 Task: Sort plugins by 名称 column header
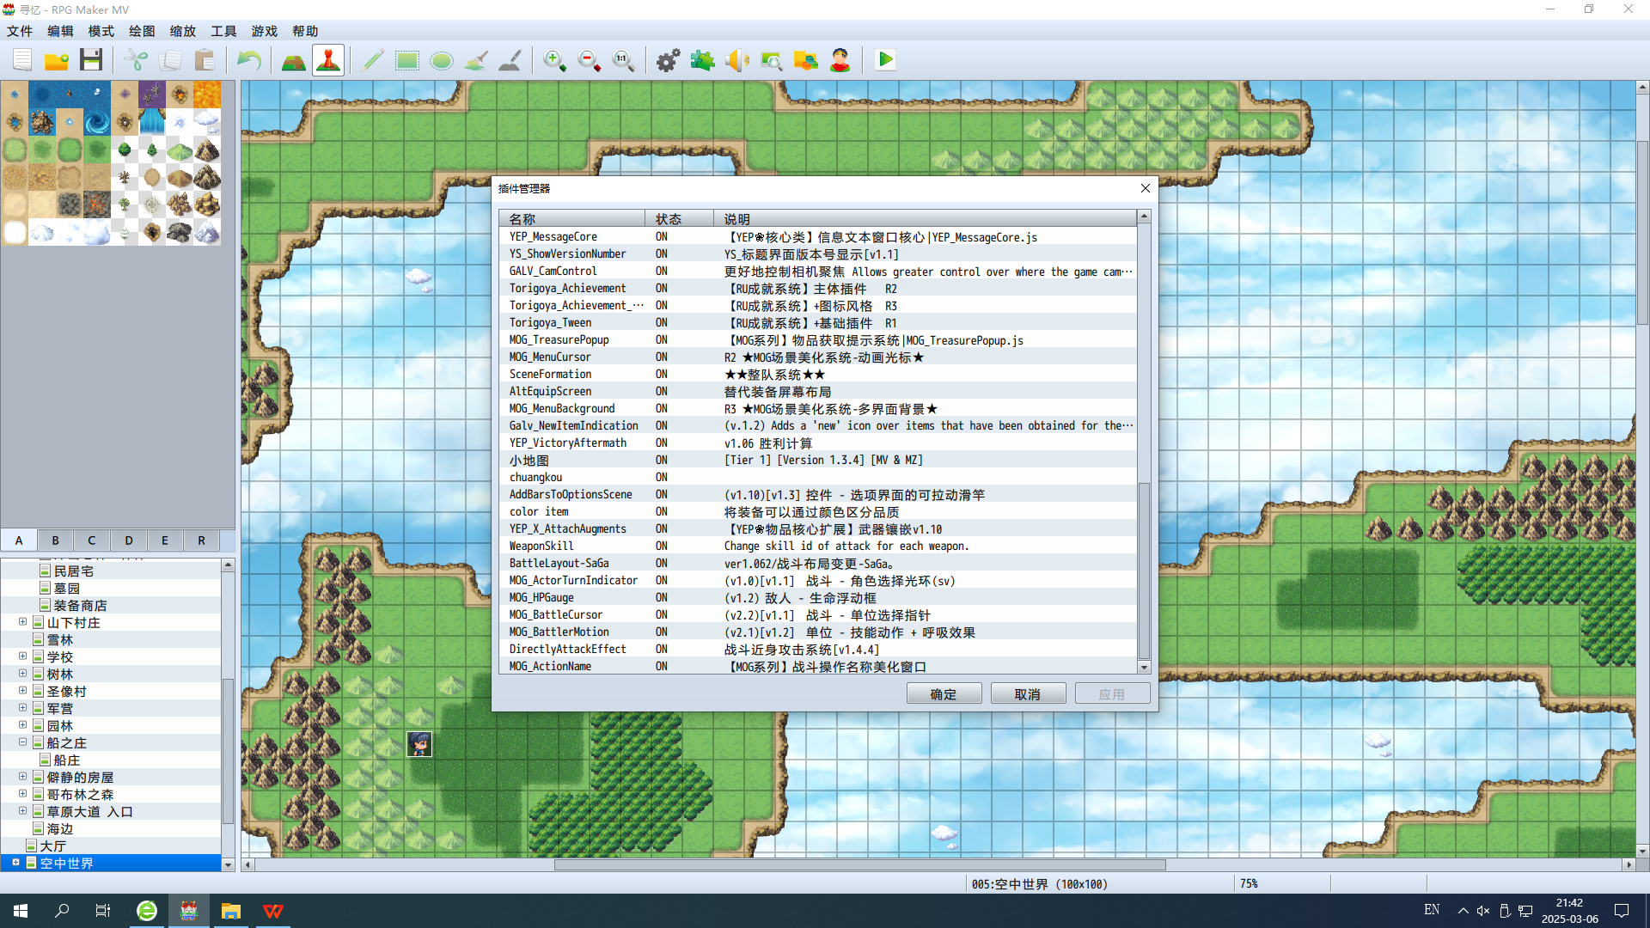click(x=572, y=219)
